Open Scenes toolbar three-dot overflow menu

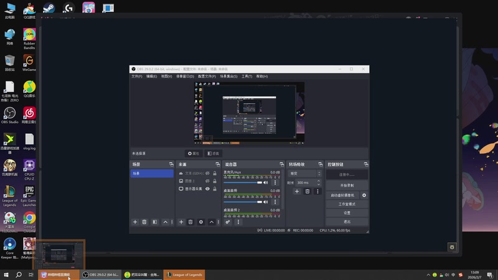pos(172,222)
